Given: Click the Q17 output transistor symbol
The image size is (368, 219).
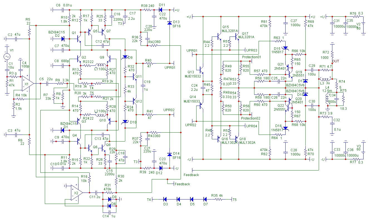Looking at the screenshot, I should coord(236,36).
